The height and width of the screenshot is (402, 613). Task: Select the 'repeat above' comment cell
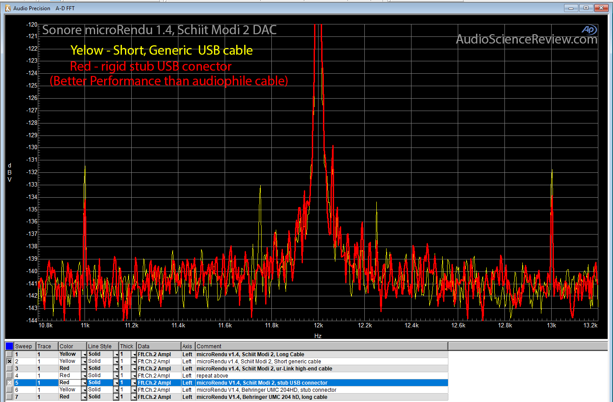pos(322,376)
